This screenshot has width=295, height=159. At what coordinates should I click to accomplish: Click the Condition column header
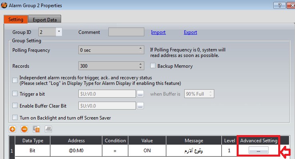115,140
